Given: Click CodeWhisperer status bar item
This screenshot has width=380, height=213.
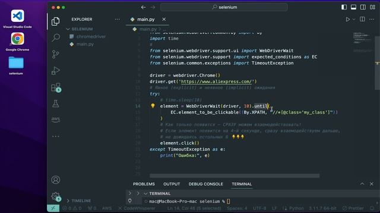Looking at the screenshot, I should pos(137,208).
